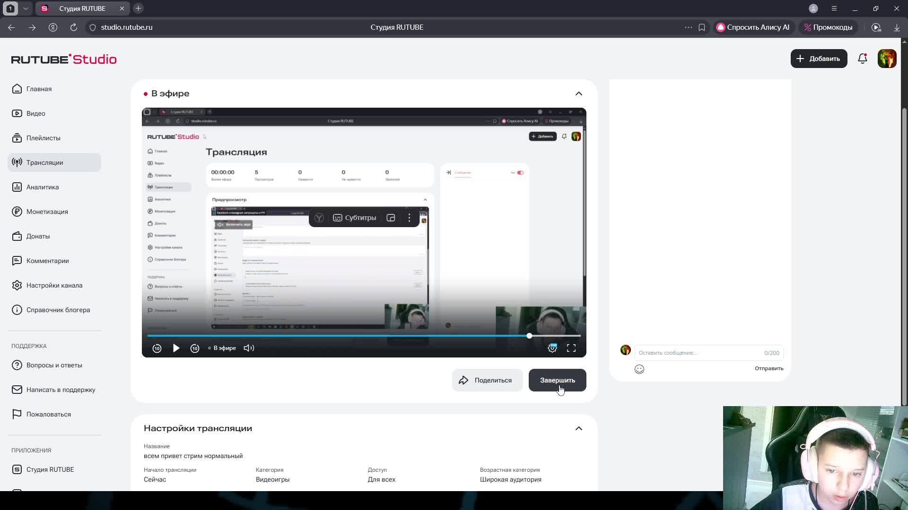Open Аналитика in the sidebar
This screenshot has width=908, height=510.
tap(43, 187)
